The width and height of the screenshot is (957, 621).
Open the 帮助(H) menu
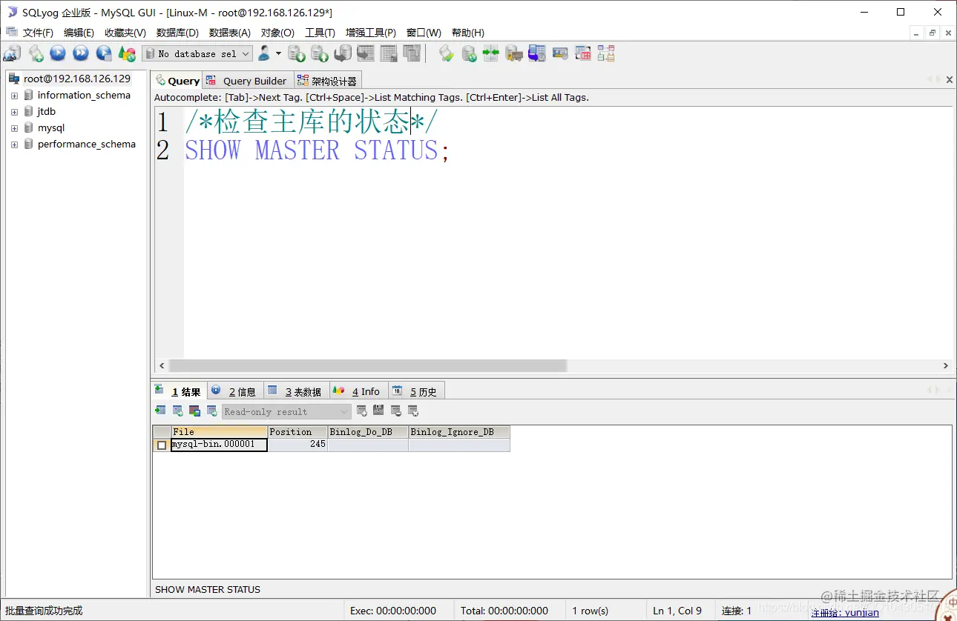467,33
